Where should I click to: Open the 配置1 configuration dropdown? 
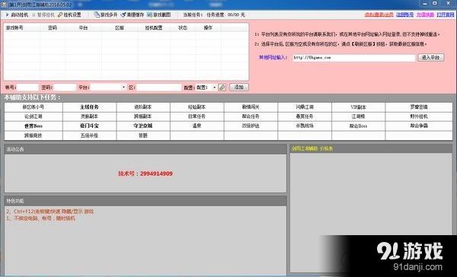(206, 87)
